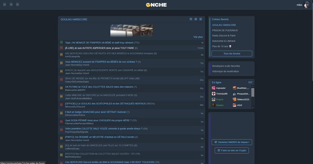Click the middle glyph icon in top-left header
The height and width of the screenshot is (164, 313).
[x=11, y=4]
